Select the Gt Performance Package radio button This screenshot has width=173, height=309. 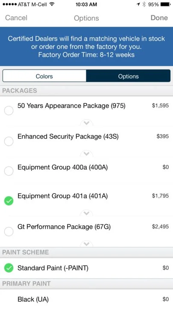pos(9,231)
